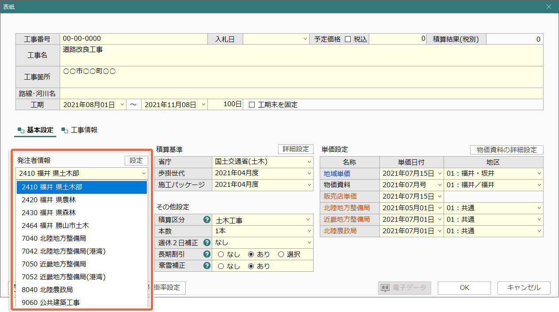Viewport: 559px width, 312px height.
Task: Select 長期割引 あり radio button
Action: [251, 254]
